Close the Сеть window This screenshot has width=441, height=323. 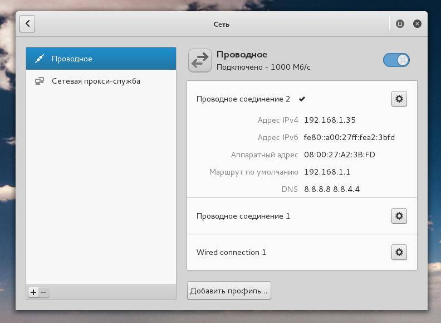pos(417,23)
